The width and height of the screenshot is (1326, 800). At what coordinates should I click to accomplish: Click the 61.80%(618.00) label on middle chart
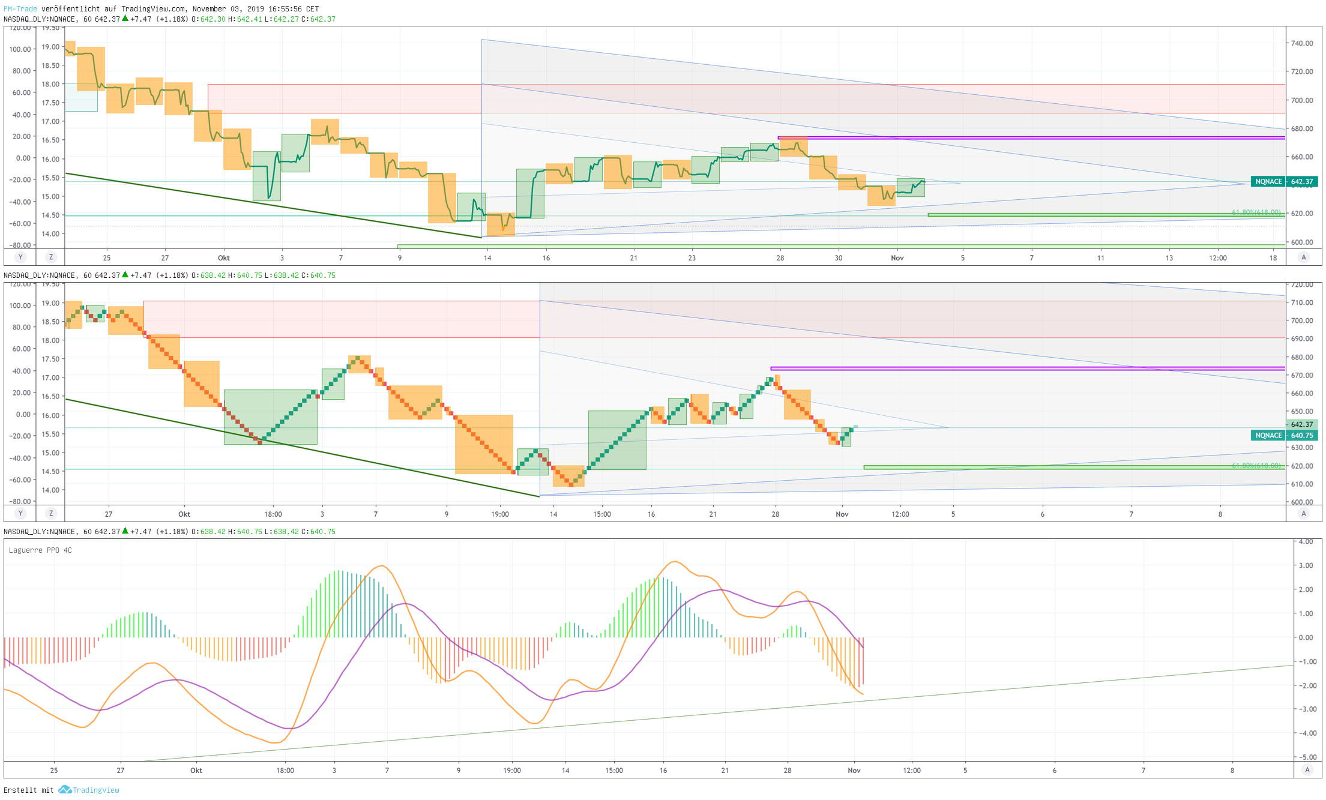[x=1256, y=465]
